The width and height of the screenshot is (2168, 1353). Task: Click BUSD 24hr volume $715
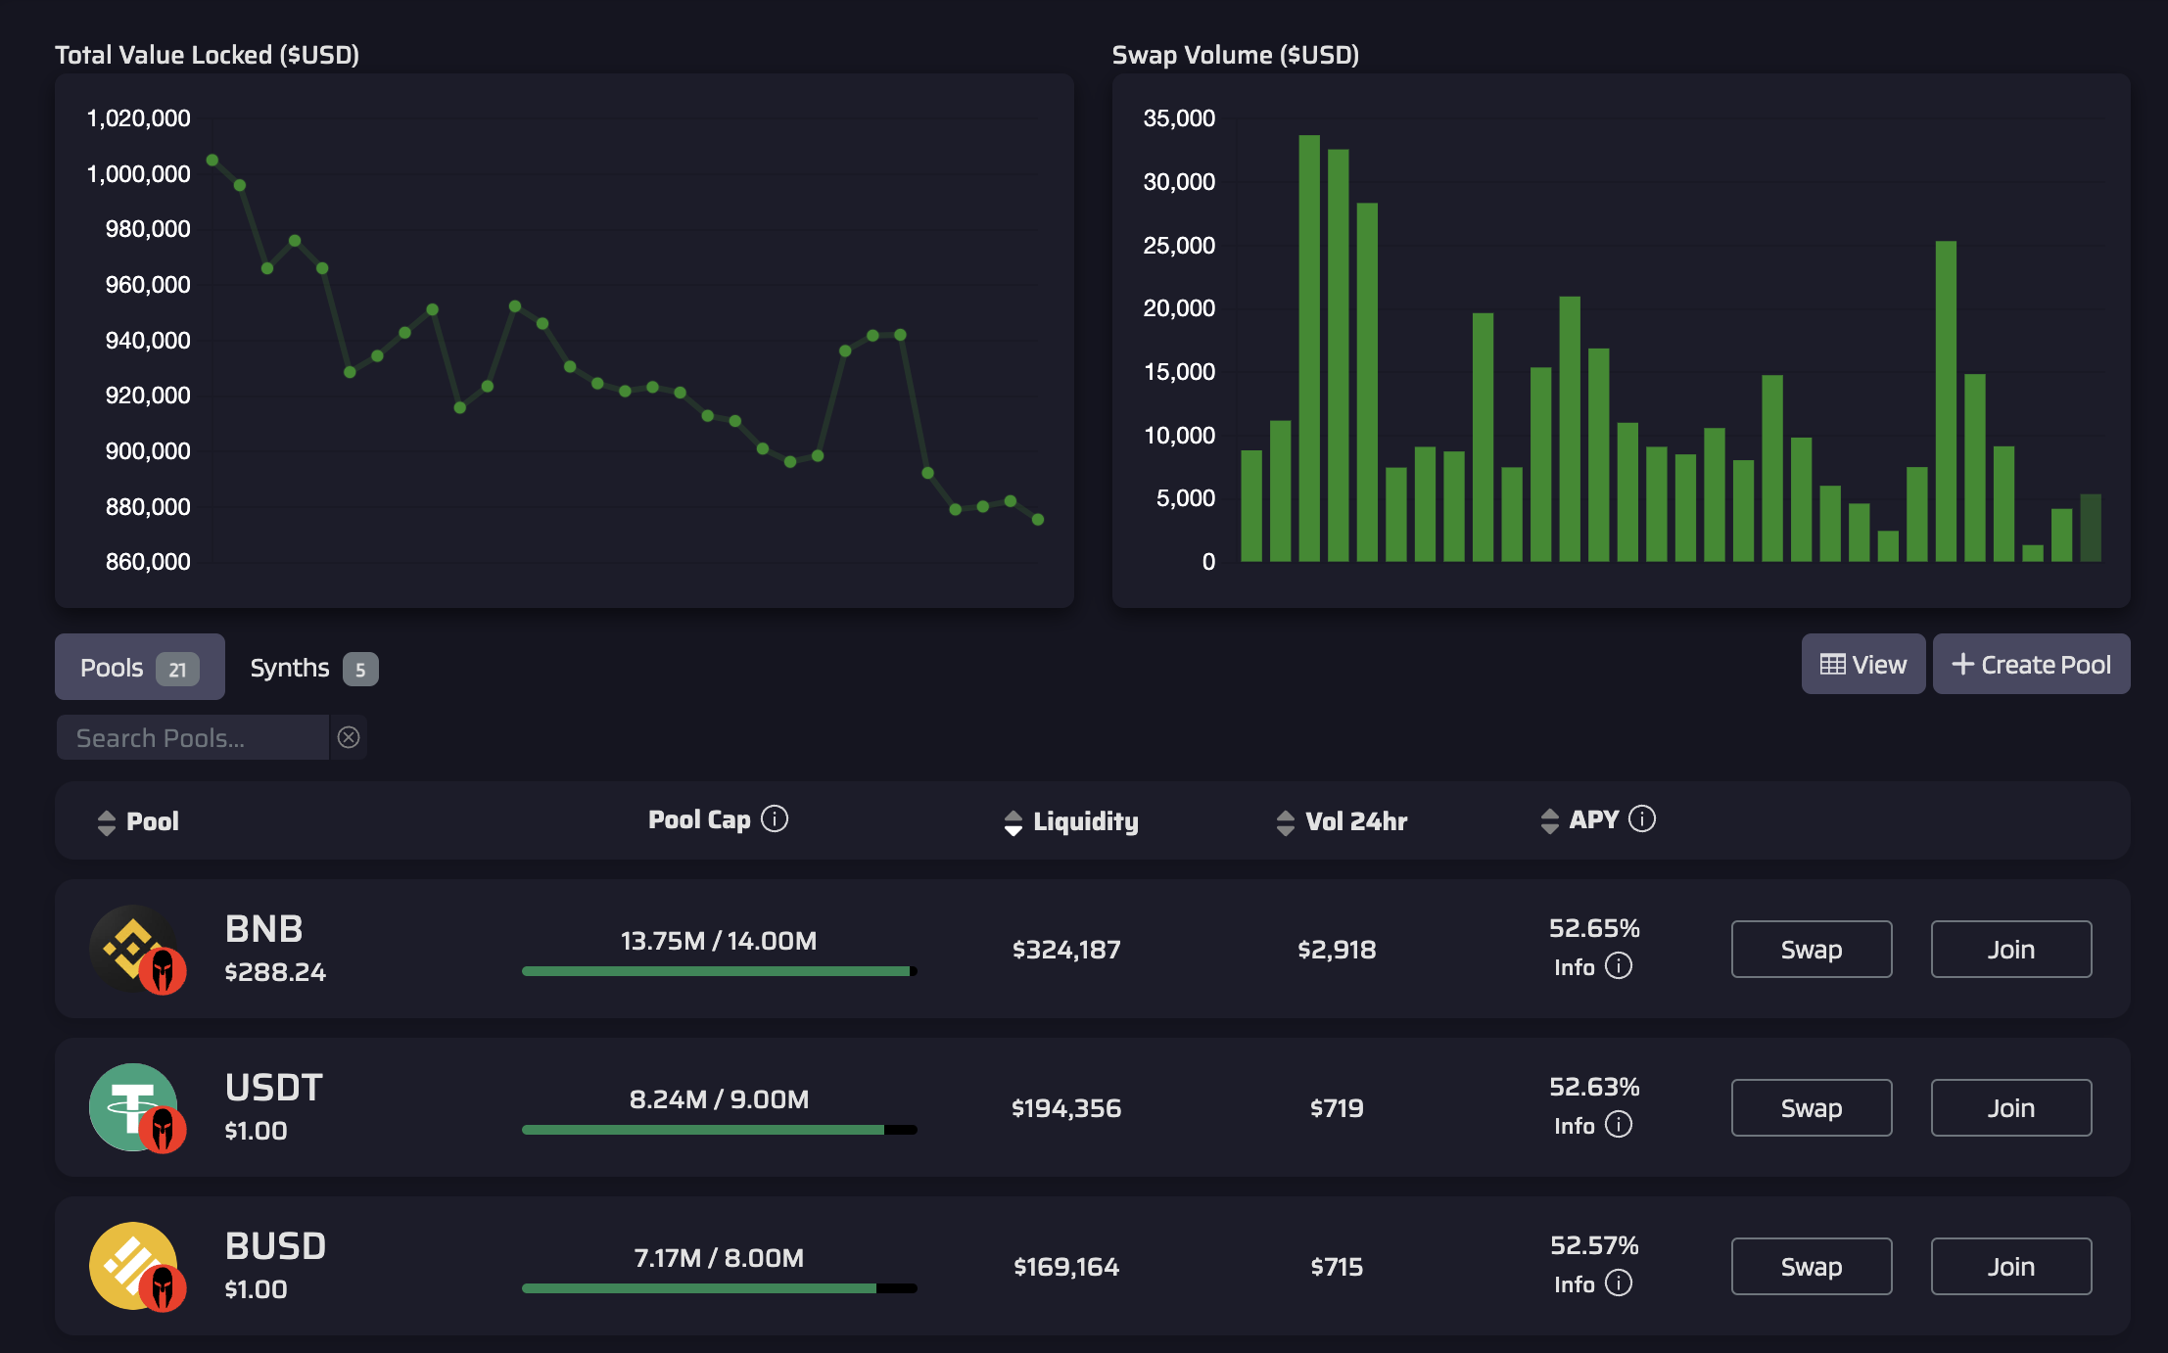[x=1337, y=1267]
